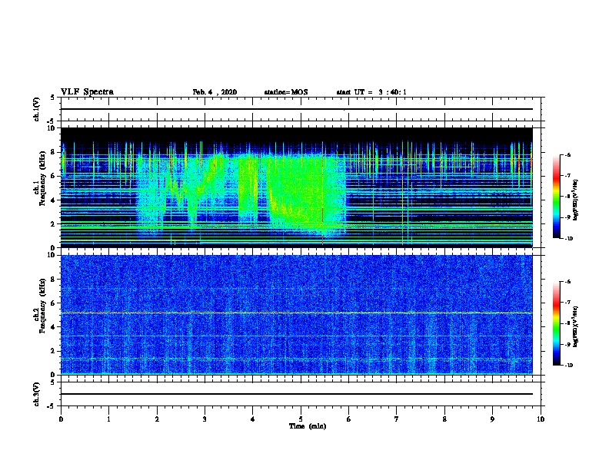Screen dimensions: 609x470
Task: Click the 'Time (min)' axis label
Action: click(308, 426)
